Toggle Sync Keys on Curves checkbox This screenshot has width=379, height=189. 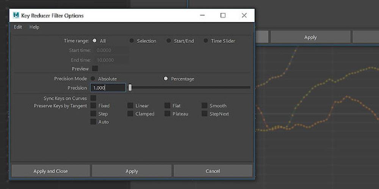93,98
